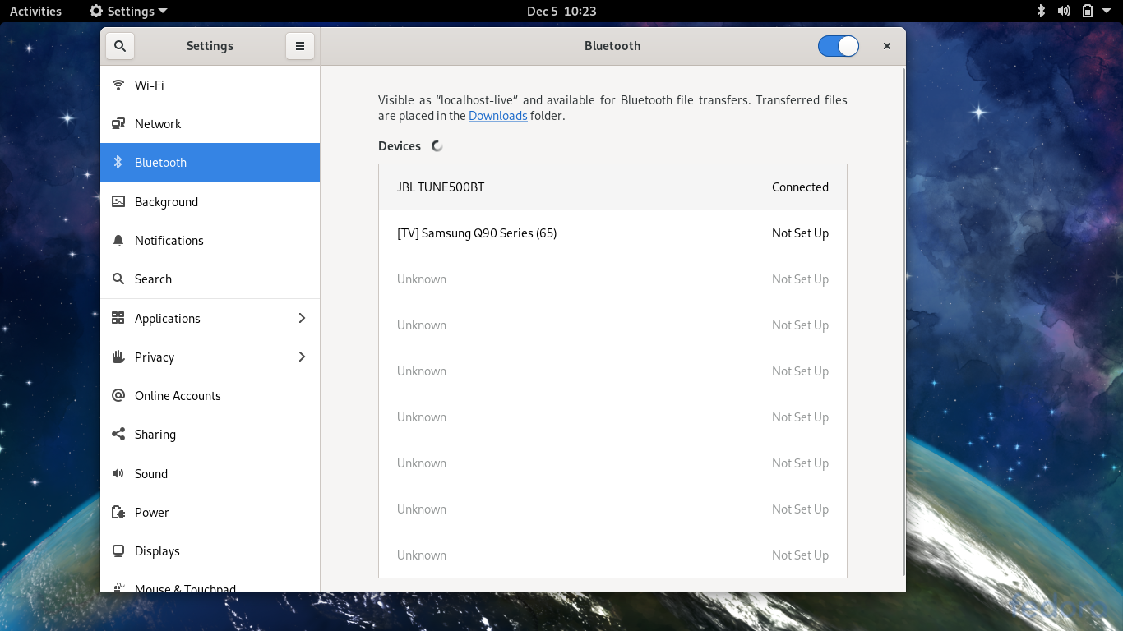Open Power settings panel
The height and width of the screenshot is (631, 1123).
click(210, 512)
